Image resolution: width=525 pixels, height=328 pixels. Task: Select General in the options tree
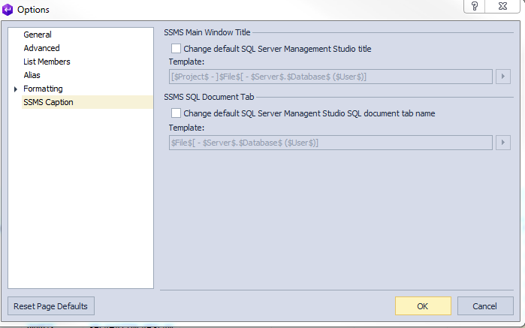[38, 35]
